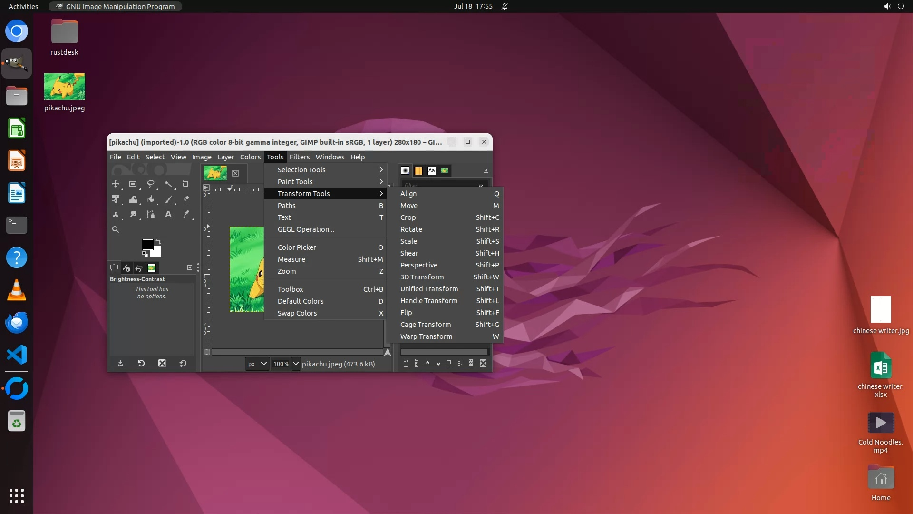This screenshot has height=514, width=913.
Task: Open the zoom percentage dropdown
Action: (296, 364)
